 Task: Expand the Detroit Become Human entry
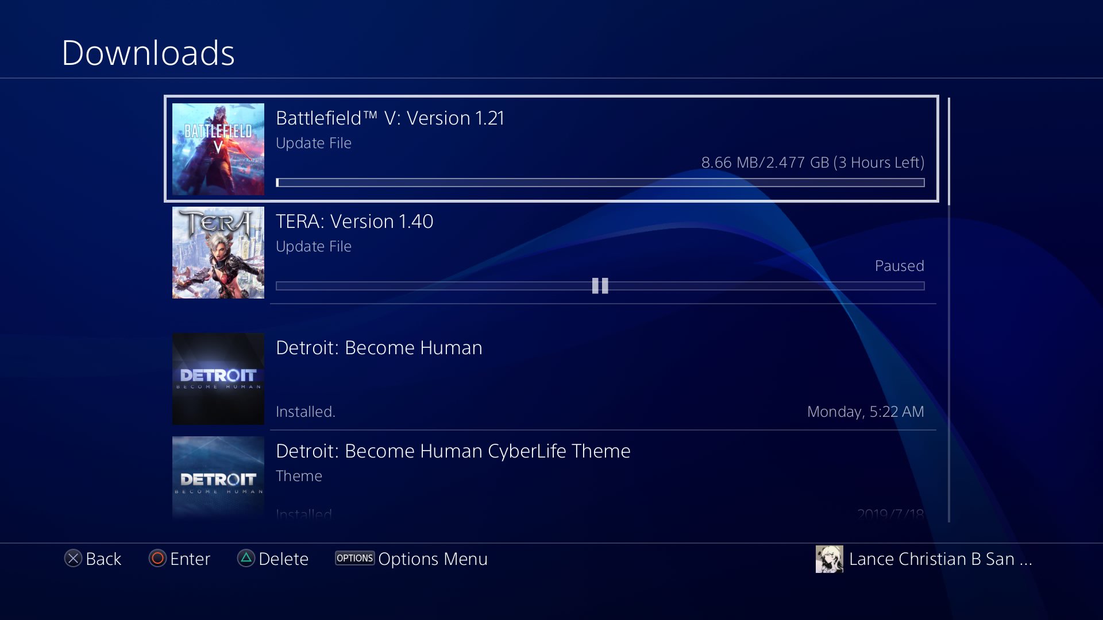551,378
